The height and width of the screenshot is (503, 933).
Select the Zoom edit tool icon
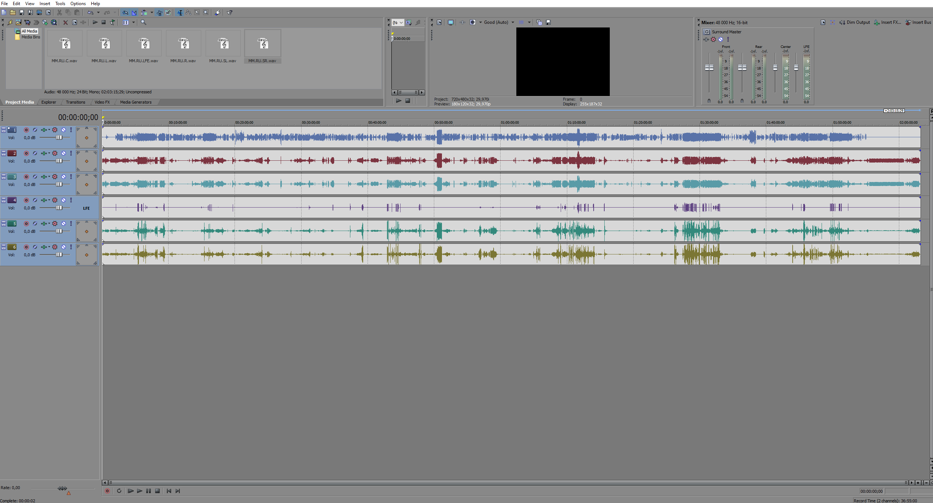click(206, 12)
